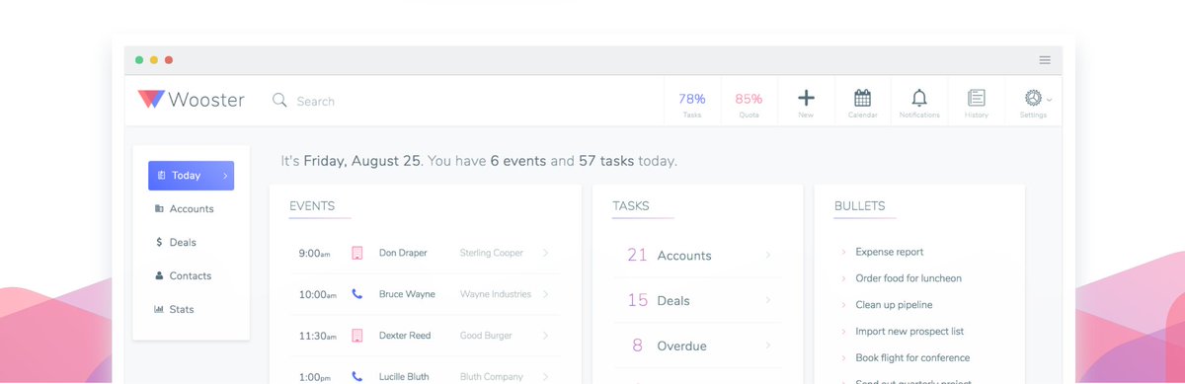Click the mobile icon for Dexter Reed
Viewport: 1185px width, 384px height.
(x=357, y=336)
